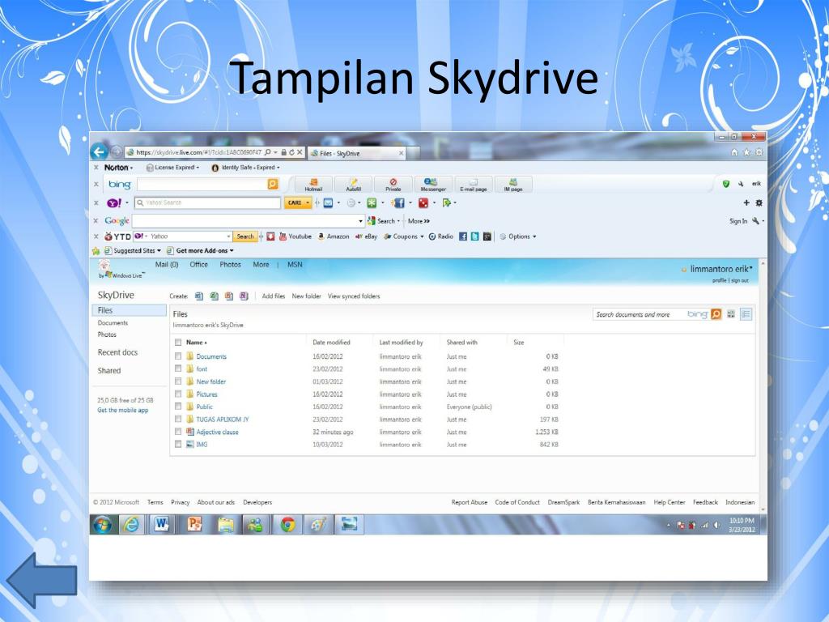Open Hotmail from the Bing toolbar
829x622 pixels.
click(313, 185)
